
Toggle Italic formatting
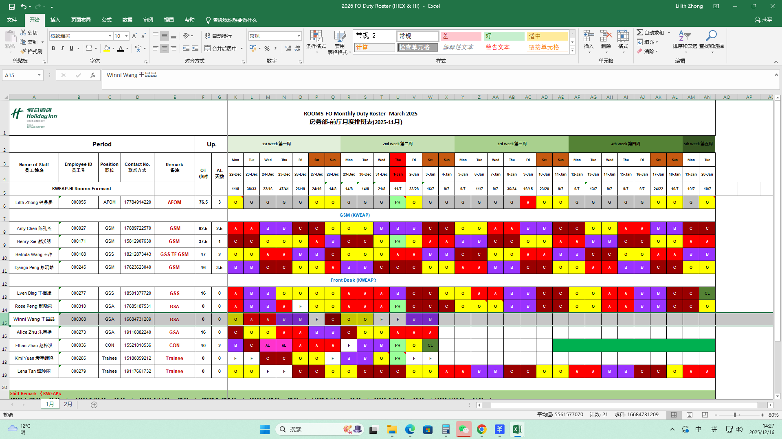pyautogui.click(x=62, y=48)
